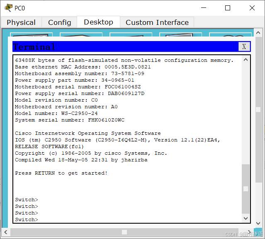265x239 pixels.
Task: Click the 'RELEASE SOFTWARE(fc1)' line
Action: click(49, 146)
